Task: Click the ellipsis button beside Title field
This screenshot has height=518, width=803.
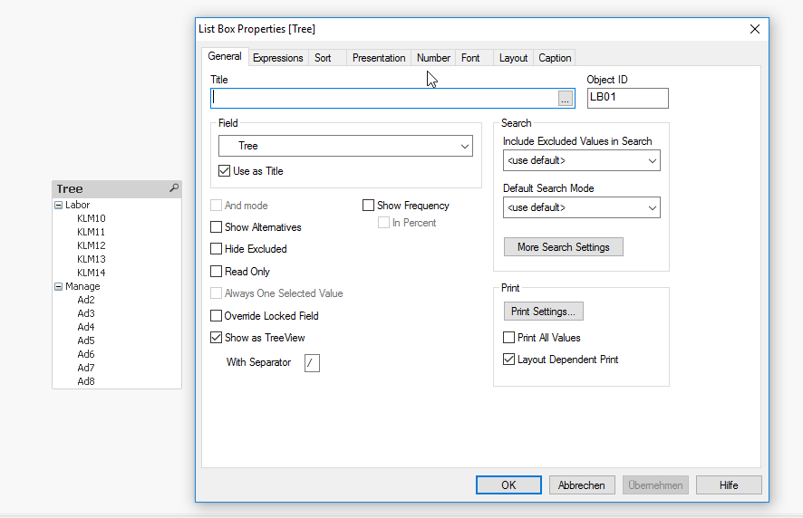Action: 565,99
